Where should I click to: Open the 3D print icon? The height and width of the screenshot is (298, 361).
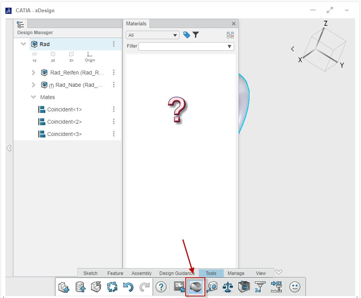260,287
